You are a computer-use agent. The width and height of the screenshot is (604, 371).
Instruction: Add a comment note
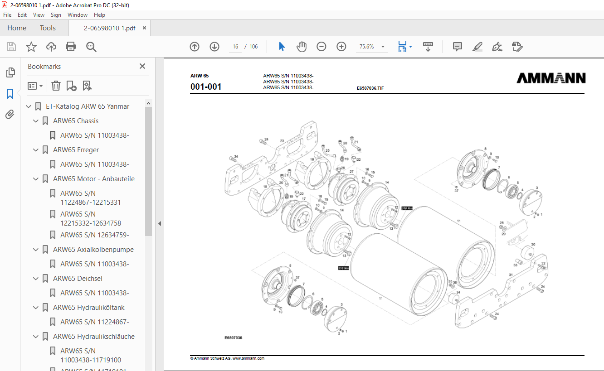[458, 47]
